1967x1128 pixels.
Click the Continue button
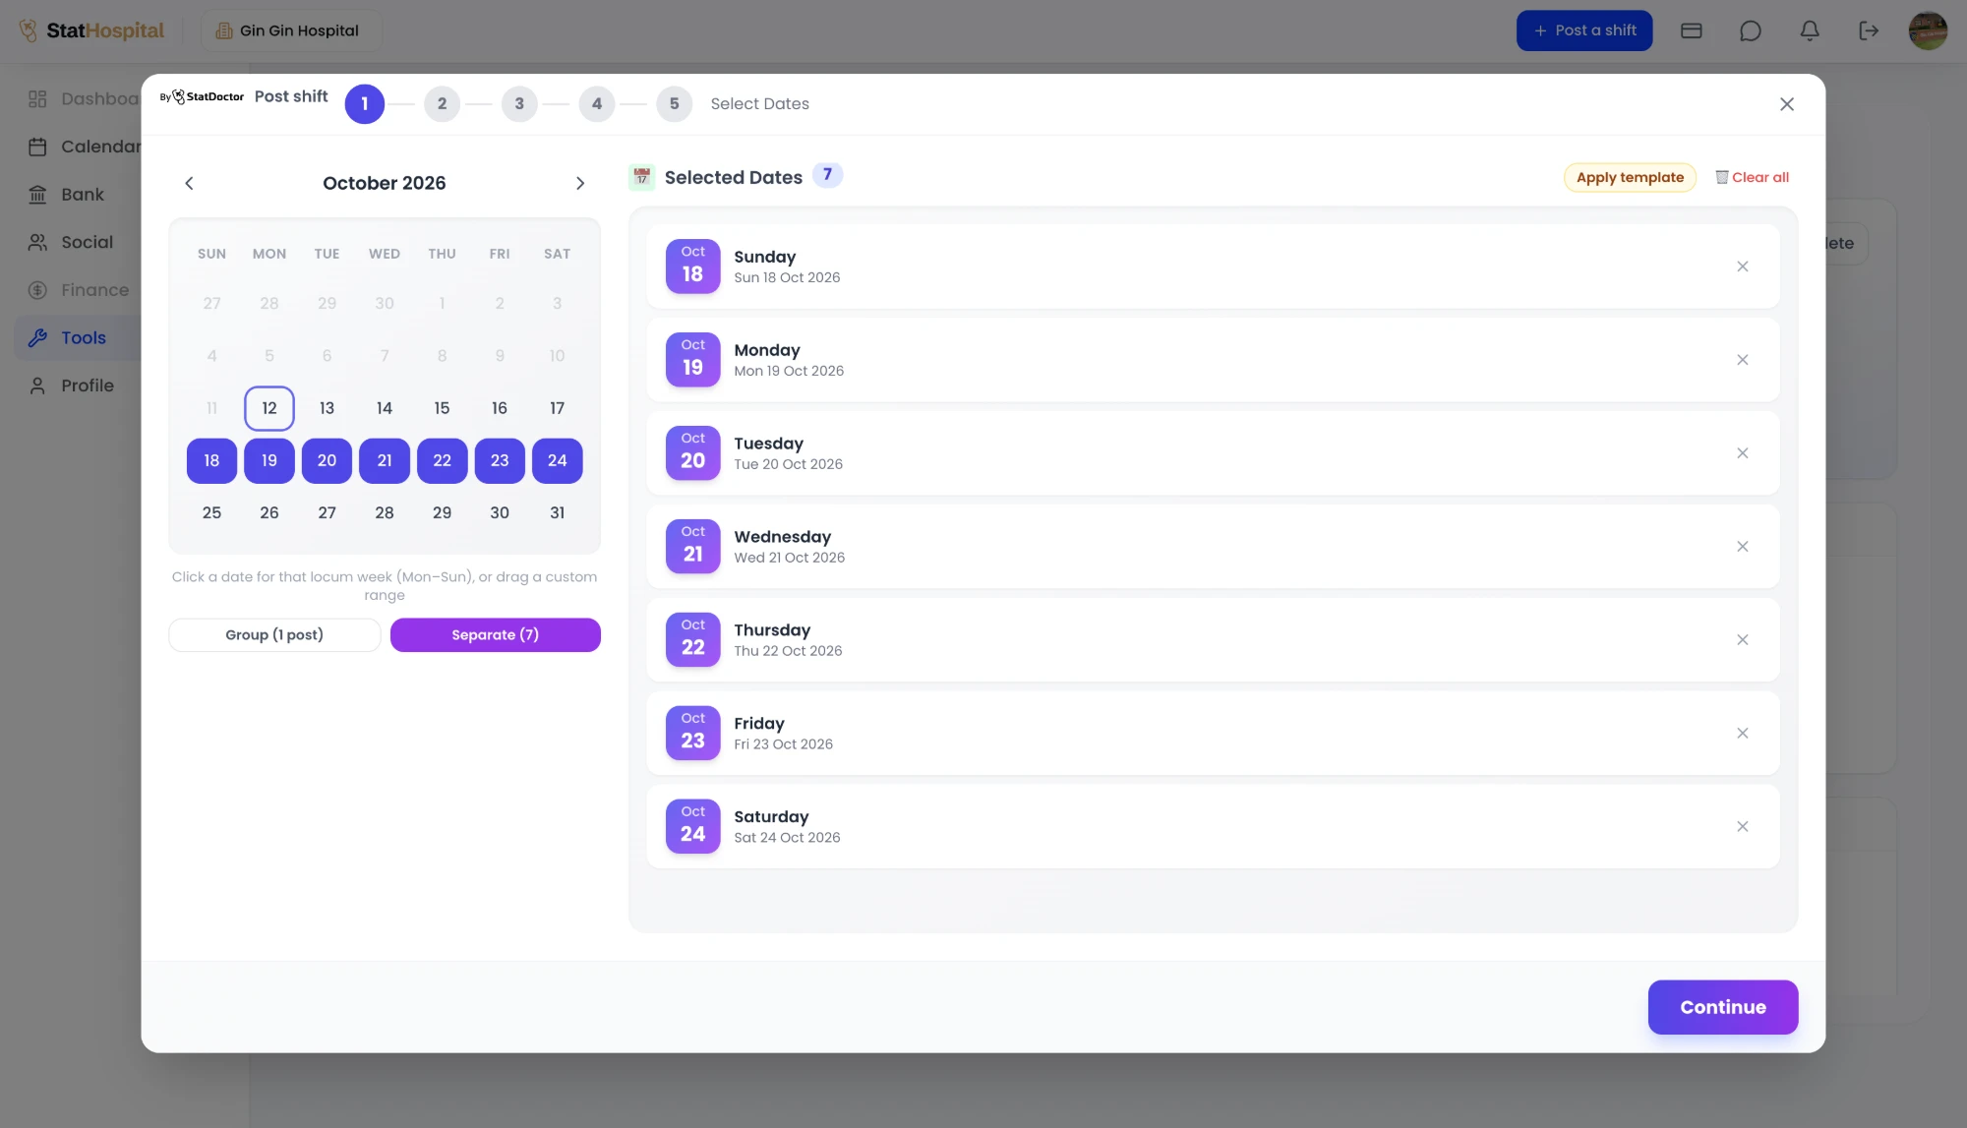(1723, 1007)
